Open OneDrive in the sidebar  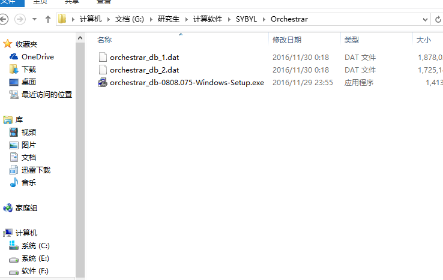[38, 57]
